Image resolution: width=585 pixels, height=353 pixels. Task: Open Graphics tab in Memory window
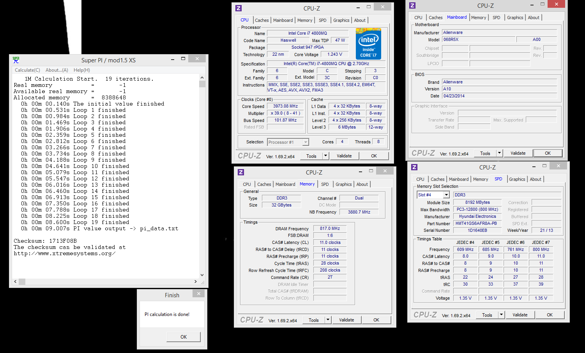click(344, 184)
